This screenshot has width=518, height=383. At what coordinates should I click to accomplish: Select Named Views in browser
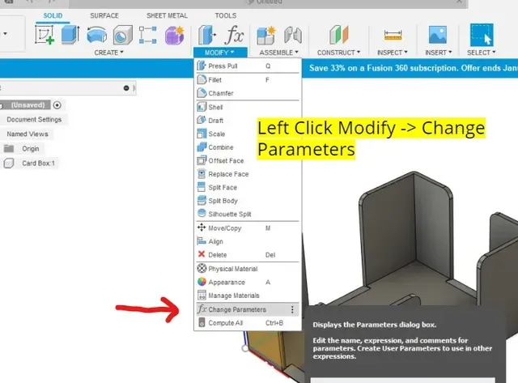(x=28, y=134)
